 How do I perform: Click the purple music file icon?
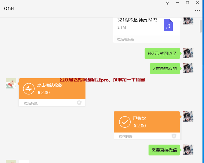(168, 25)
